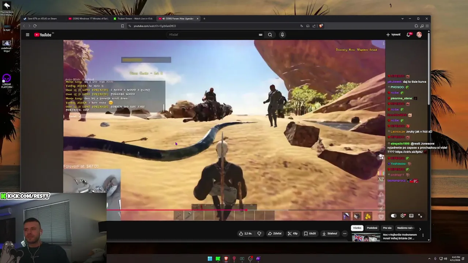This screenshot has height=263, width=468.
Task: Open the Windows Start menu
Action: 210,259
